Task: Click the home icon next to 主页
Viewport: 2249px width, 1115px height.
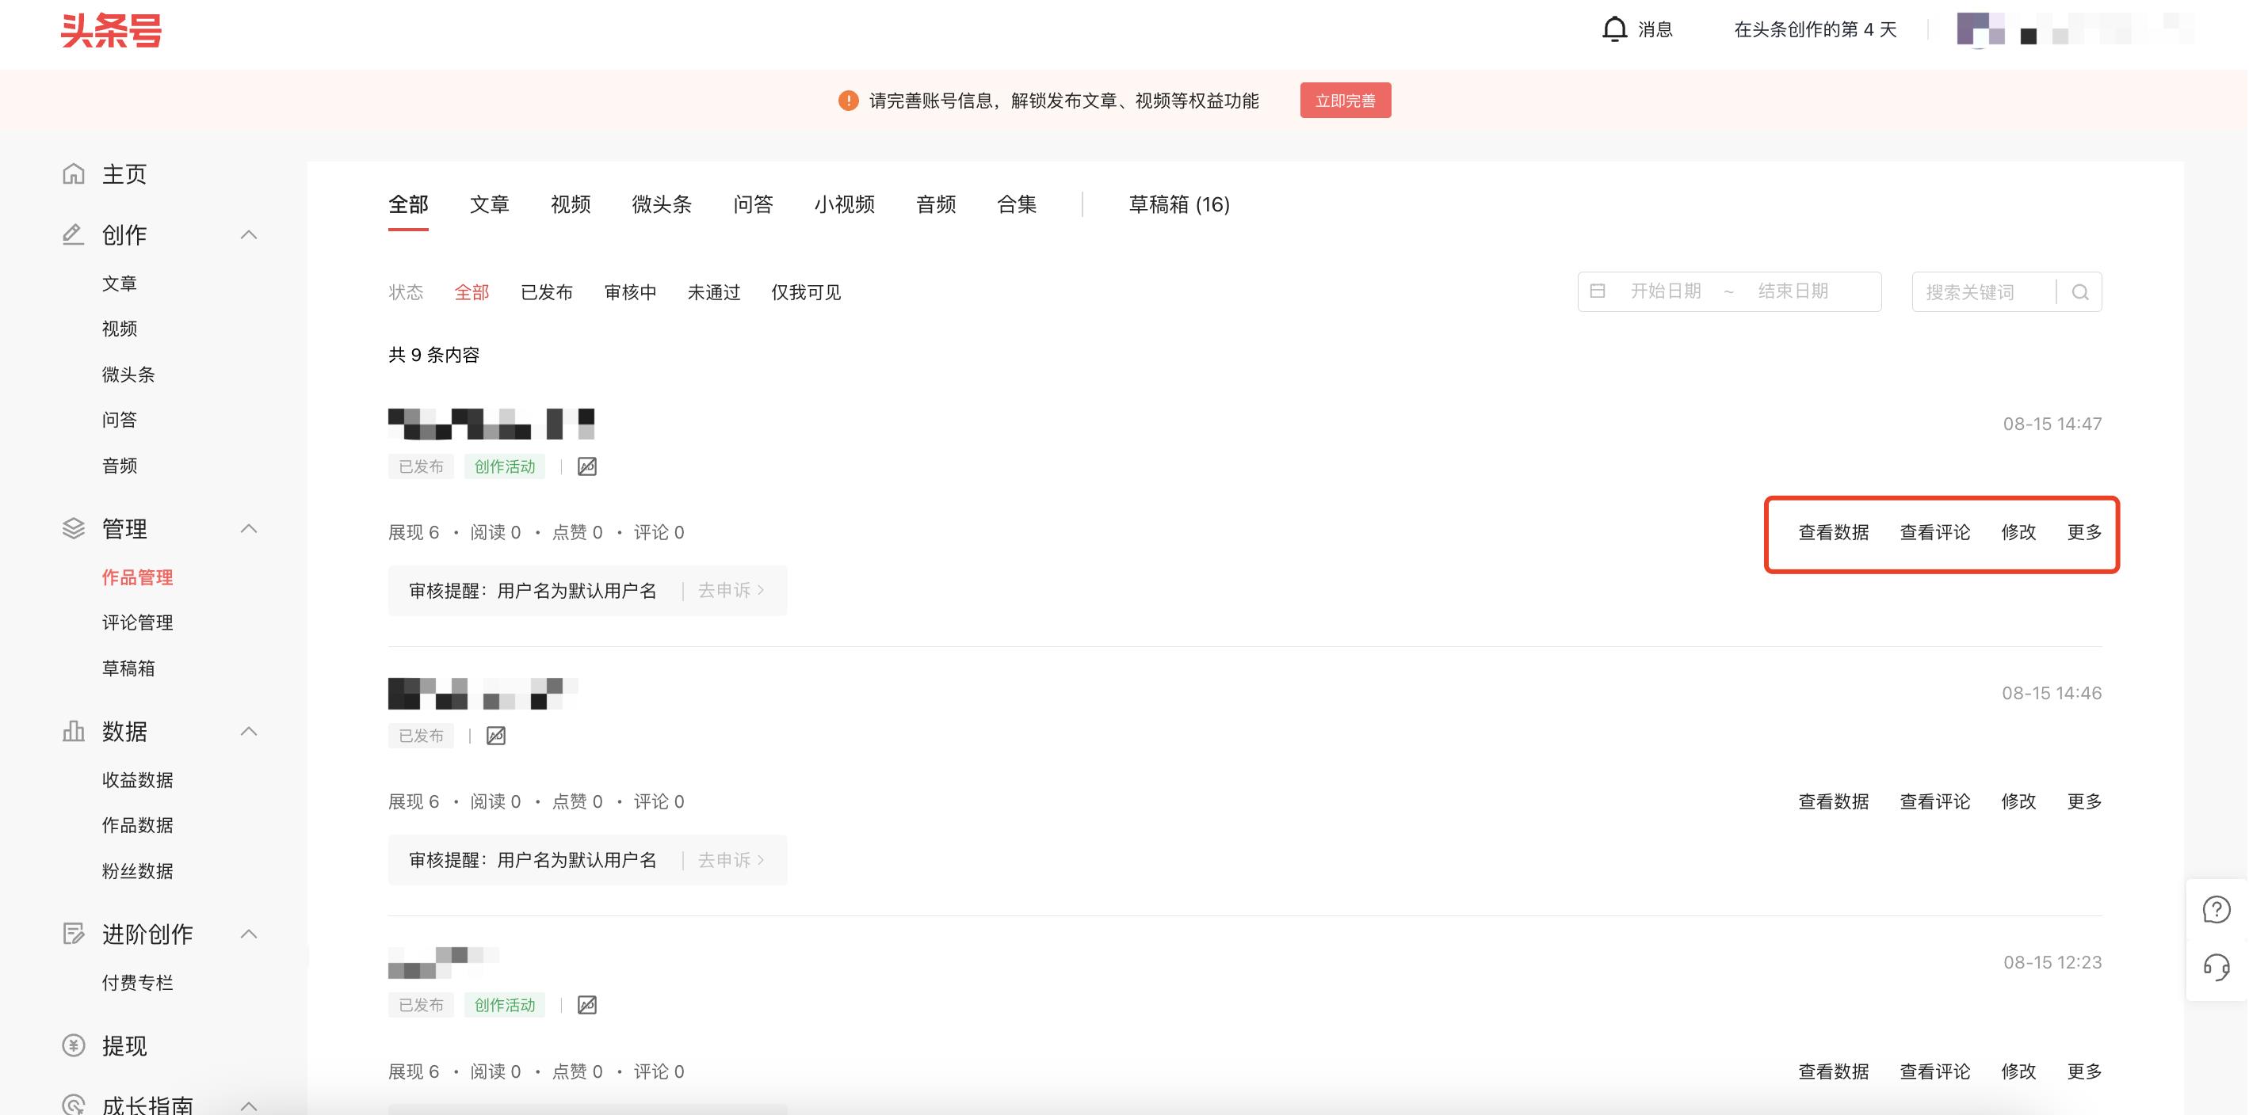Action: (74, 173)
